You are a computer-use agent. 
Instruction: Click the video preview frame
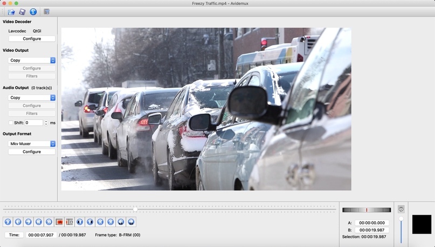point(206,109)
